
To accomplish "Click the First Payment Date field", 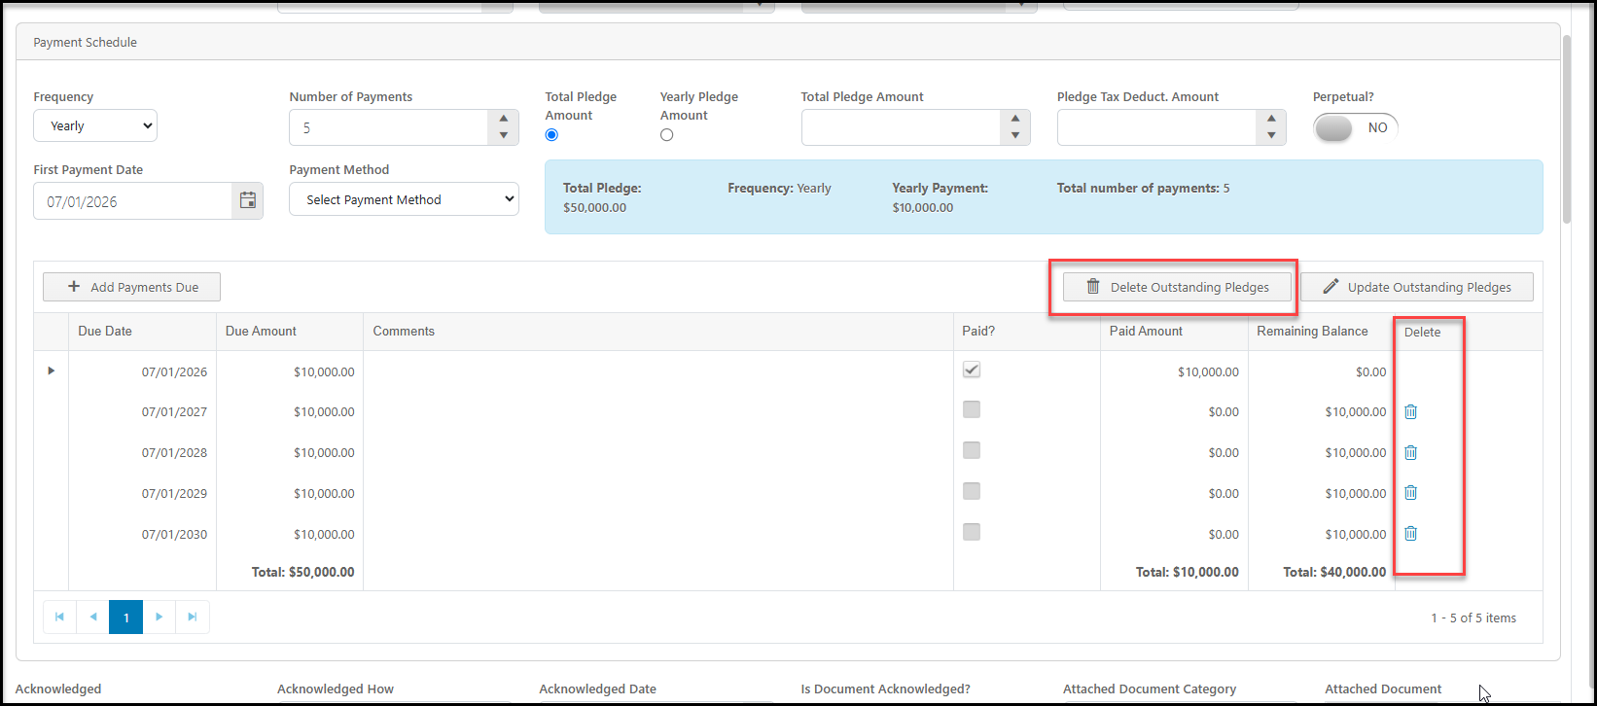I will click(134, 201).
